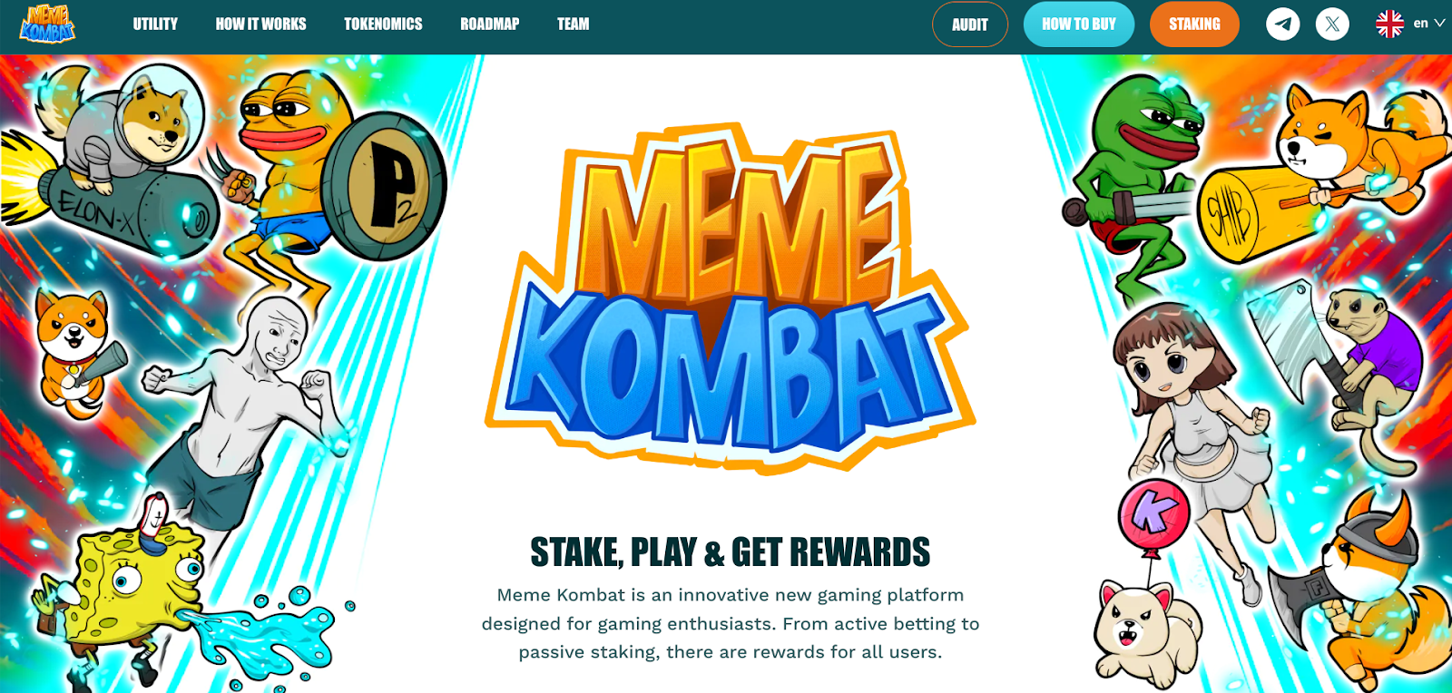Open the Telegram icon link
Viewport: 1452px width, 693px height.
(x=1282, y=24)
